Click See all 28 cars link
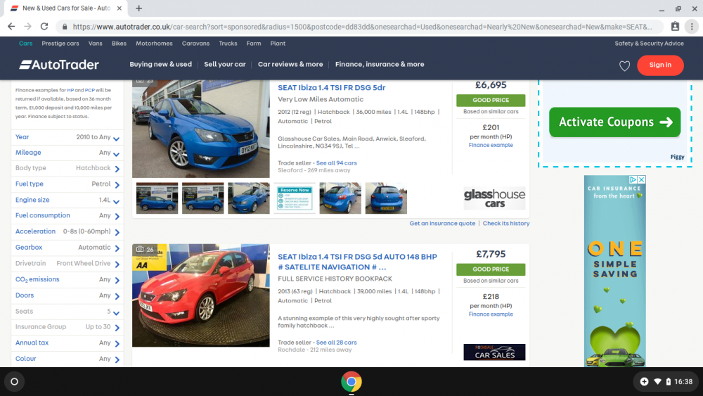This screenshot has height=396, width=703. click(x=336, y=343)
